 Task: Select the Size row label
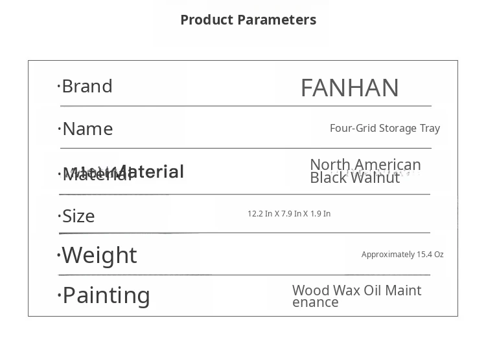pyautogui.click(x=78, y=216)
